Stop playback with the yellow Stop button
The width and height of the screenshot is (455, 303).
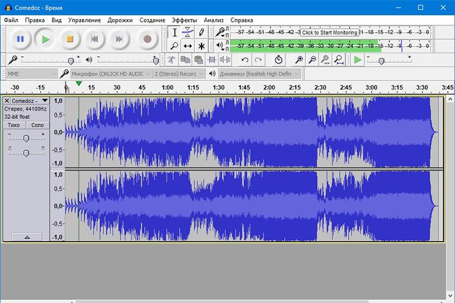click(x=70, y=39)
